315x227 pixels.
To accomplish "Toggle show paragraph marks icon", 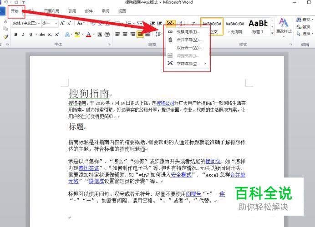I will [193, 23].
